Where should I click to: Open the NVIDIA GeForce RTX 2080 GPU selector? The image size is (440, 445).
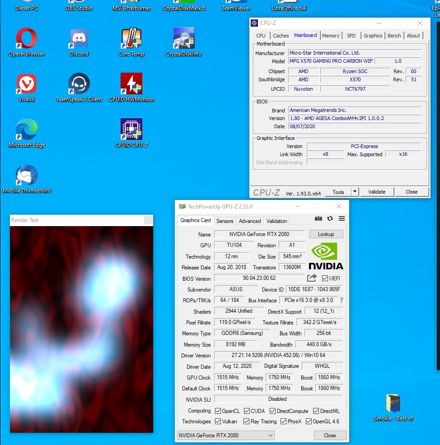tap(226, 435)
